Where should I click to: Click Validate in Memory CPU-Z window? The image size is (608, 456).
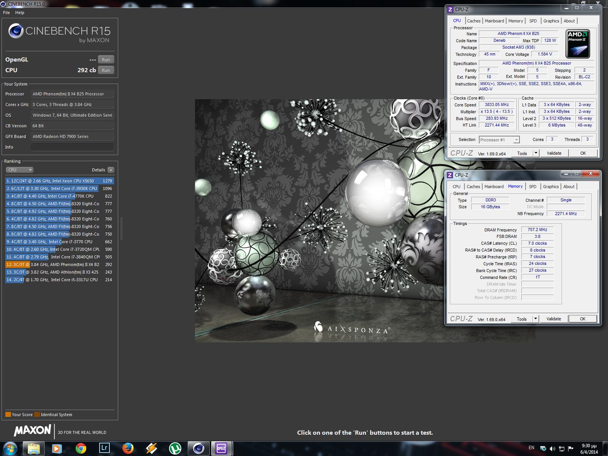click(x=554, y=319)
